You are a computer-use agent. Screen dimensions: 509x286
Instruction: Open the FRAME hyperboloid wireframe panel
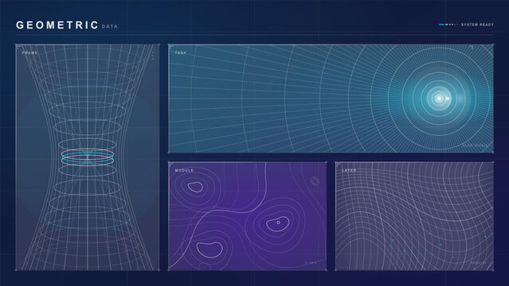(88, 157)
